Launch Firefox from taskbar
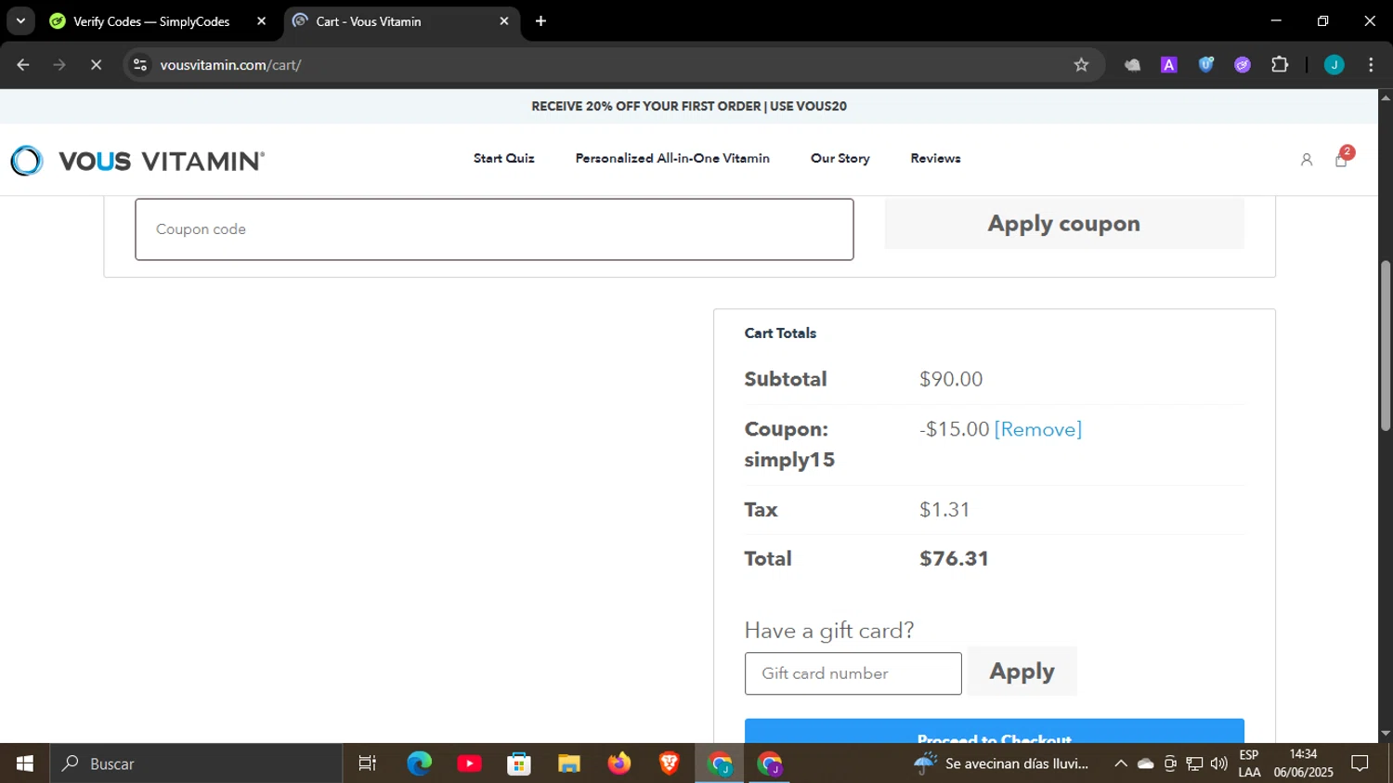Screen dimensions: 1393x783 coord(619,763)
